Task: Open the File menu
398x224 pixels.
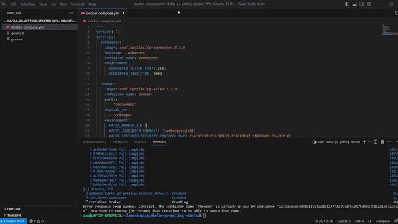Action: 3,4
